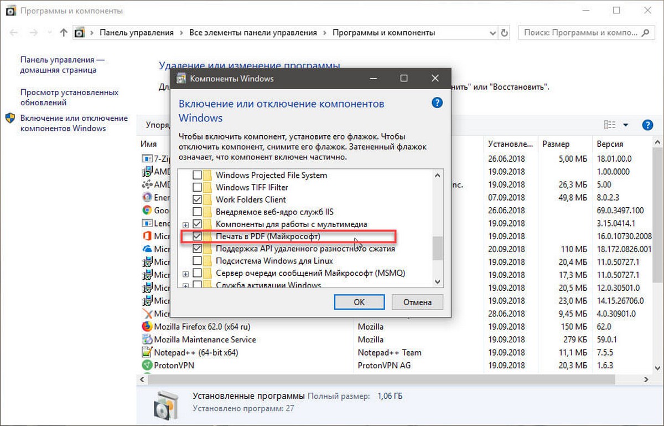Click the icon of the entry starting with Ener
664x426 pixels.
coord(147,197)
